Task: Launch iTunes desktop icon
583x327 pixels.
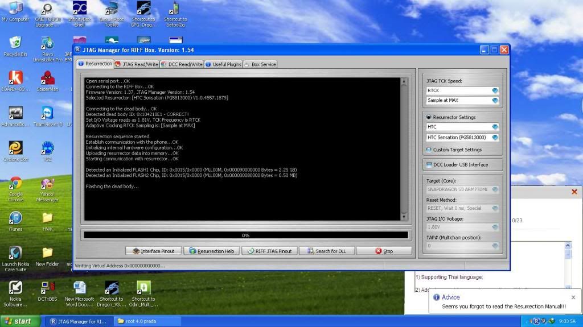Action: [x=15, y=221]
